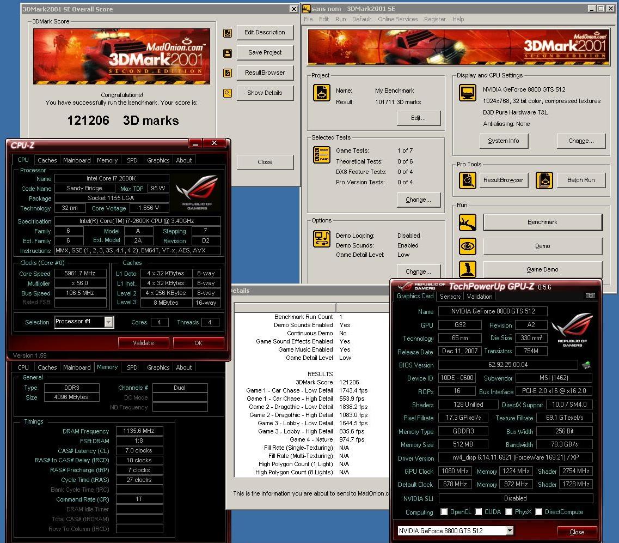Click the Options demo looping icon
Image resolution: width=619 pixels, height=543 pixels.
[322, 239]
